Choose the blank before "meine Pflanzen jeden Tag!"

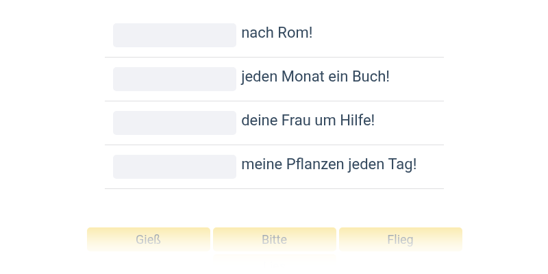coord(175,166)
